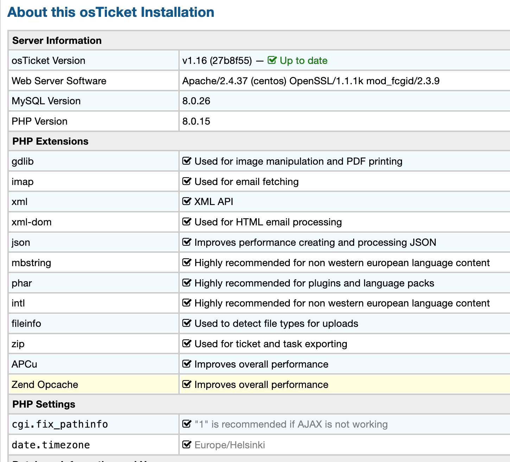Click the check icon in cgi.fix_pathinfo row
510x462 pixels.
tap(187, 424)
